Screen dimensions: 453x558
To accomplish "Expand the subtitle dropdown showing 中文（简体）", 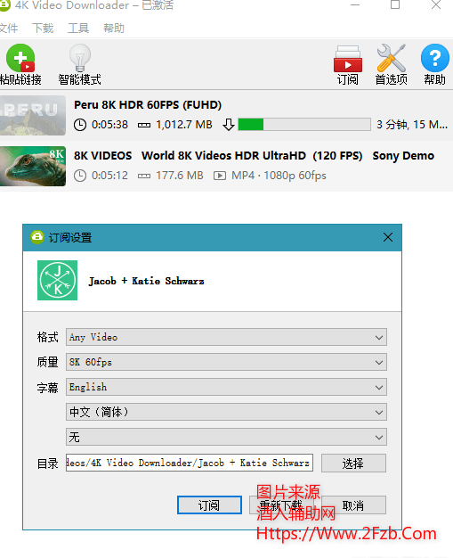I will coord(226,412).
